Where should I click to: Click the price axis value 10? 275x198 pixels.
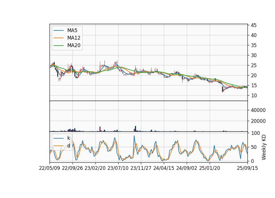tap(254, 96)
